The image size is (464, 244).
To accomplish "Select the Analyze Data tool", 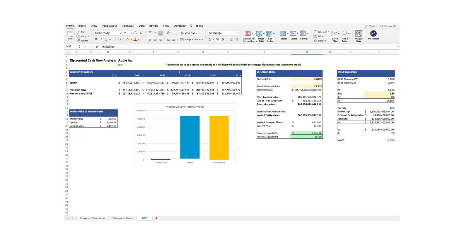I will 359,34.
